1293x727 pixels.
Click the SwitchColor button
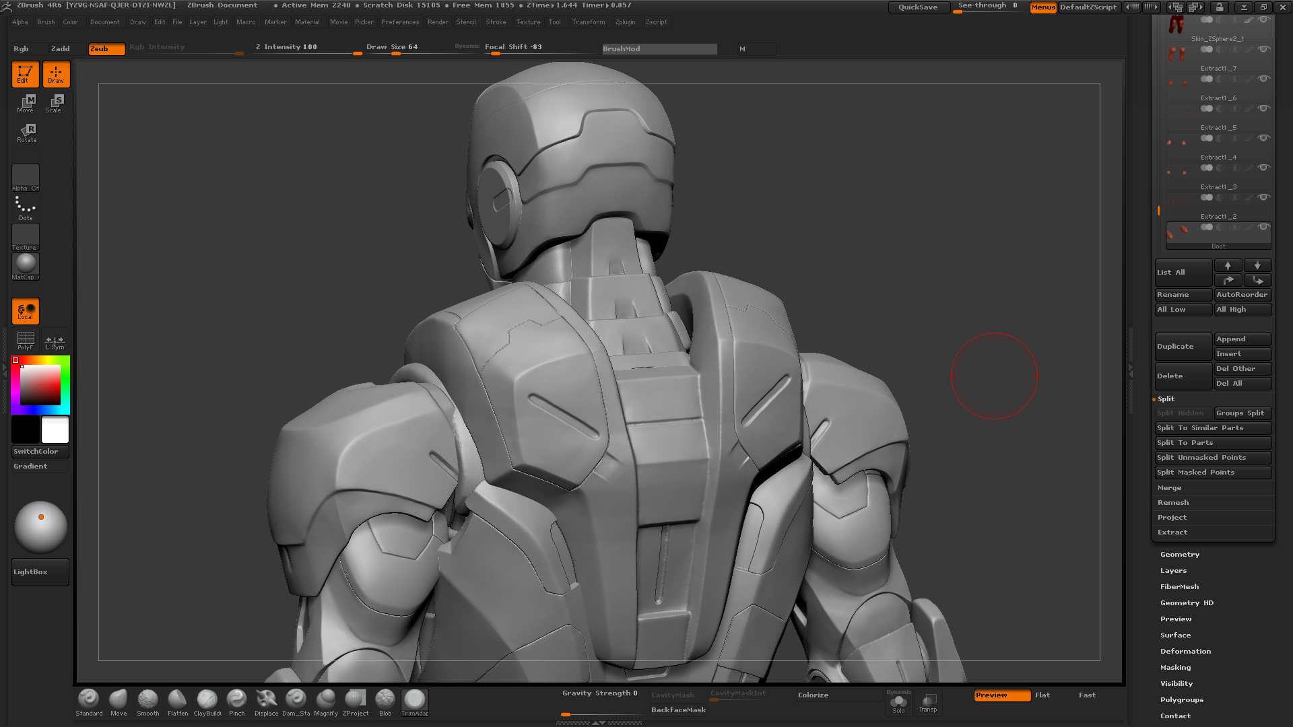[40, 452]
